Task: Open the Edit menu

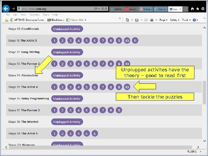Action: (x=15, y=15)
